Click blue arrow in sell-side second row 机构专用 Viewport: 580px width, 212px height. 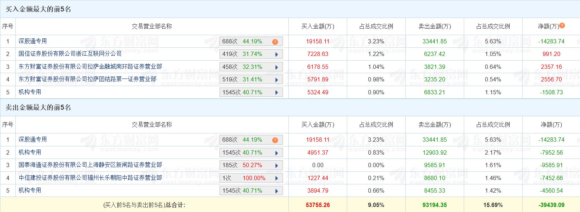[x=277, y=153]
